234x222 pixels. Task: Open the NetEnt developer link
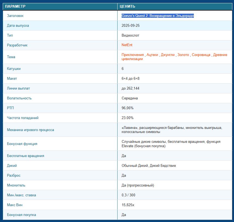[127, 45]
